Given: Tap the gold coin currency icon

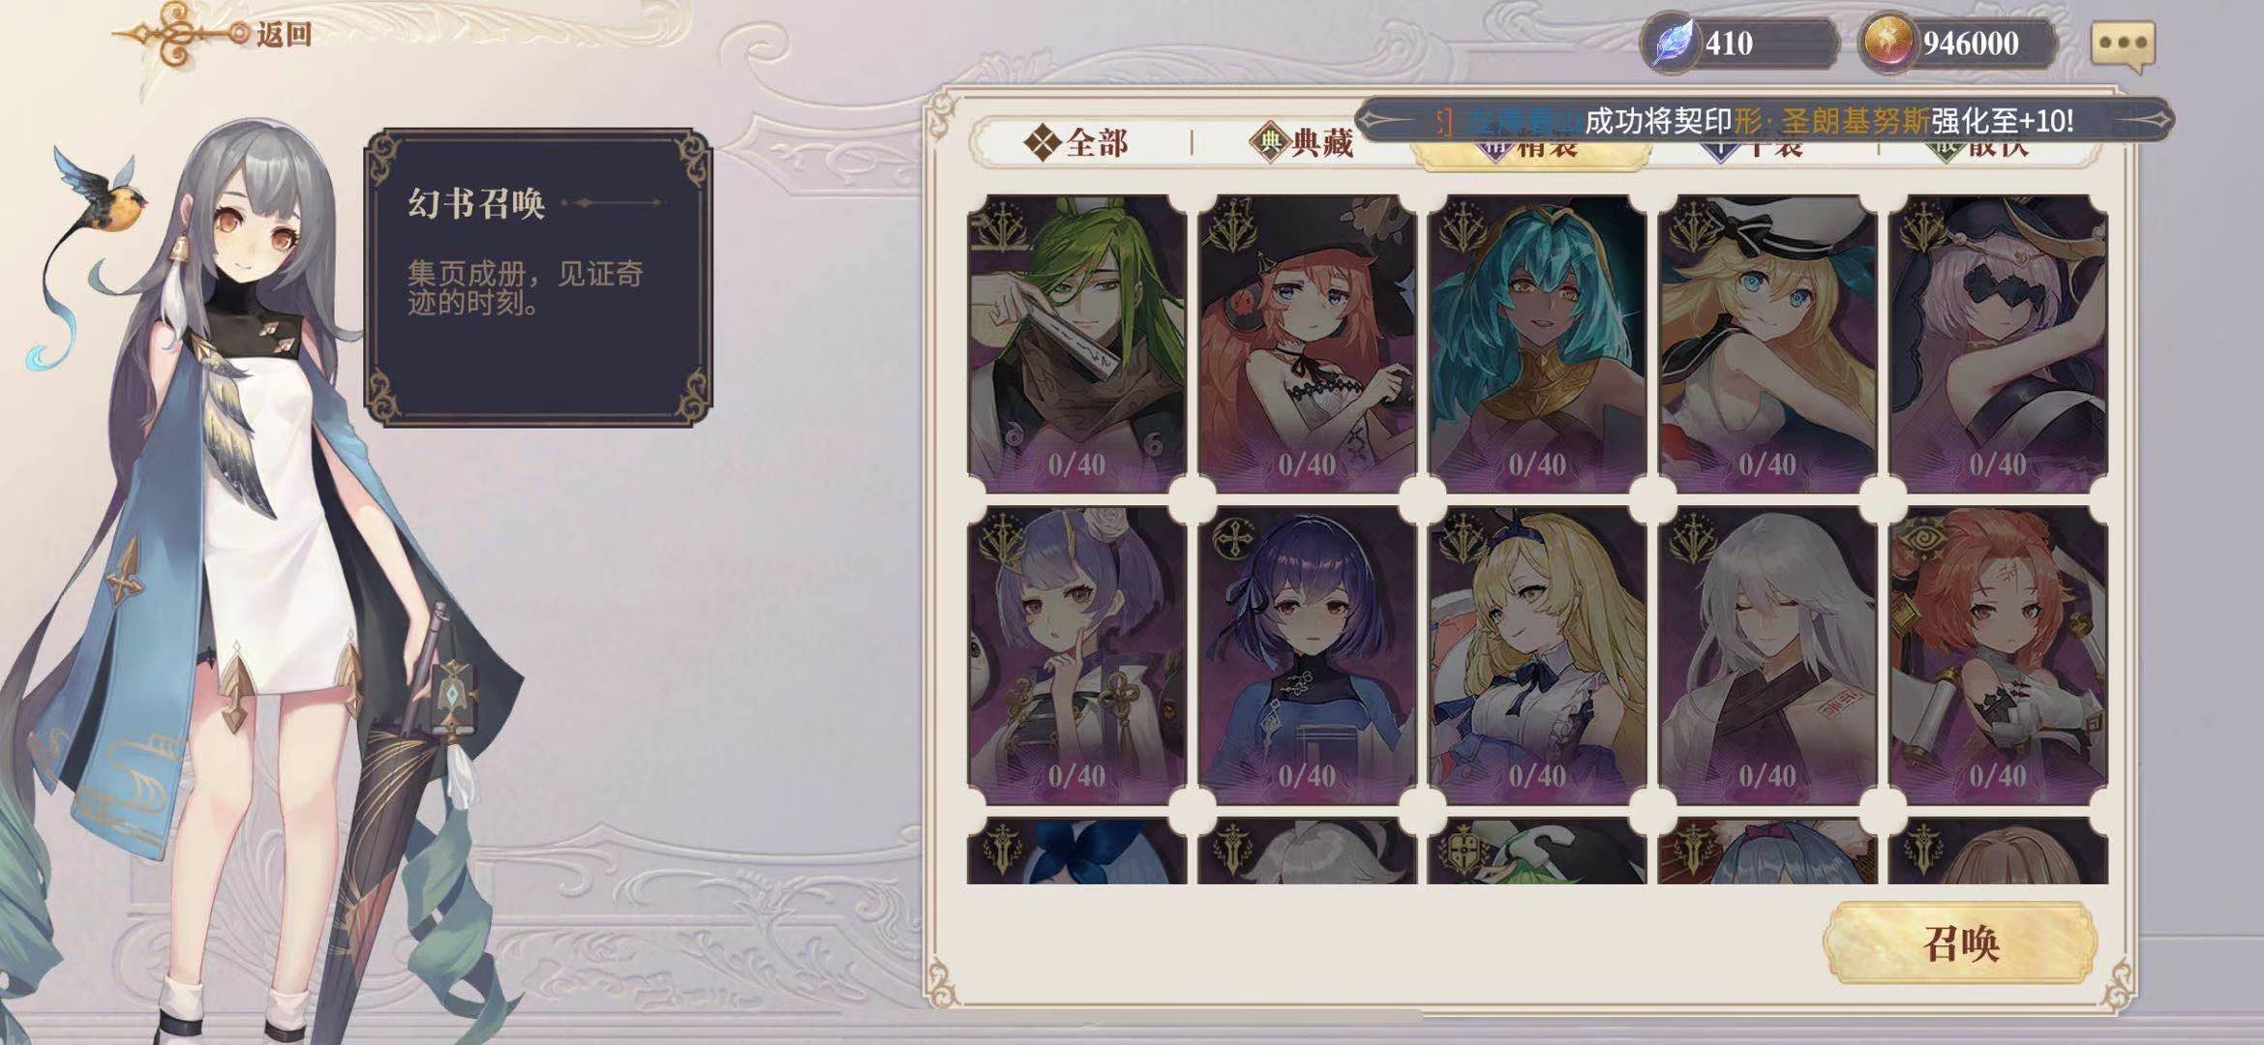Looking at the screenshot, I should click(x=1887, y=43).
